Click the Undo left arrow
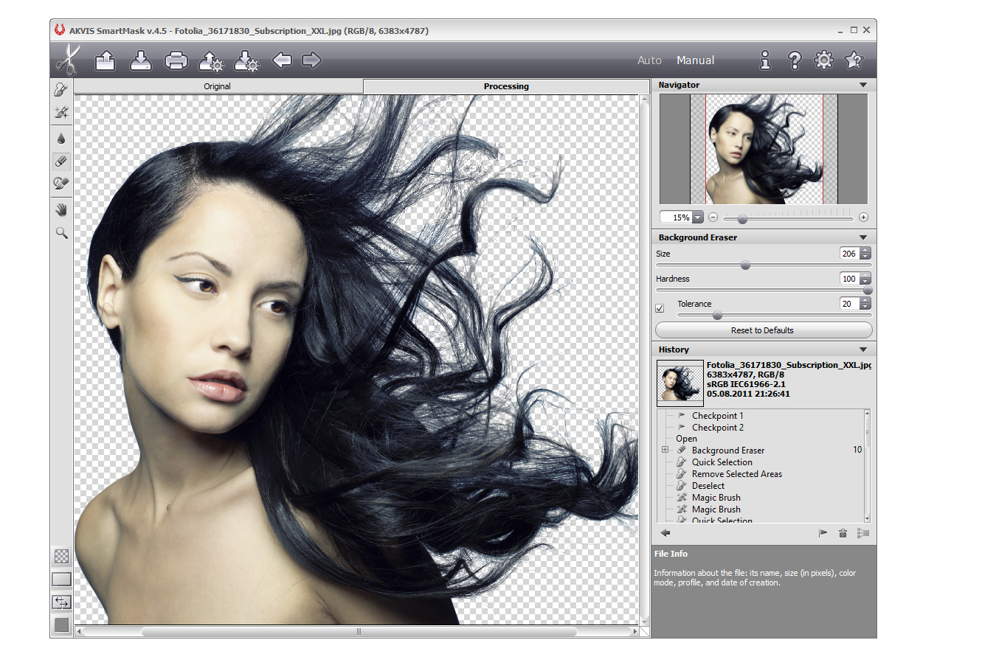 click(x=282, y=60)
